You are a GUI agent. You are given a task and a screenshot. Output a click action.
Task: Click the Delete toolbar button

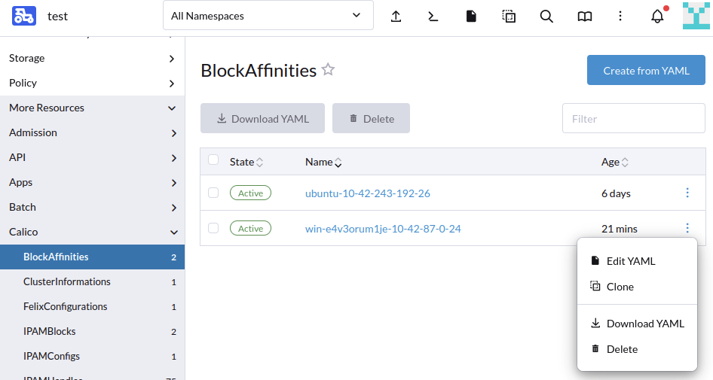[x=371, y=118]
